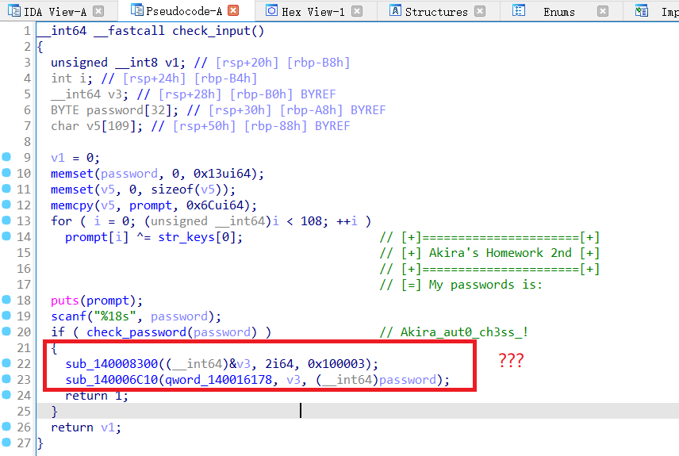
Task: Close the Enums tab
Action: click(x=602, y=11)
